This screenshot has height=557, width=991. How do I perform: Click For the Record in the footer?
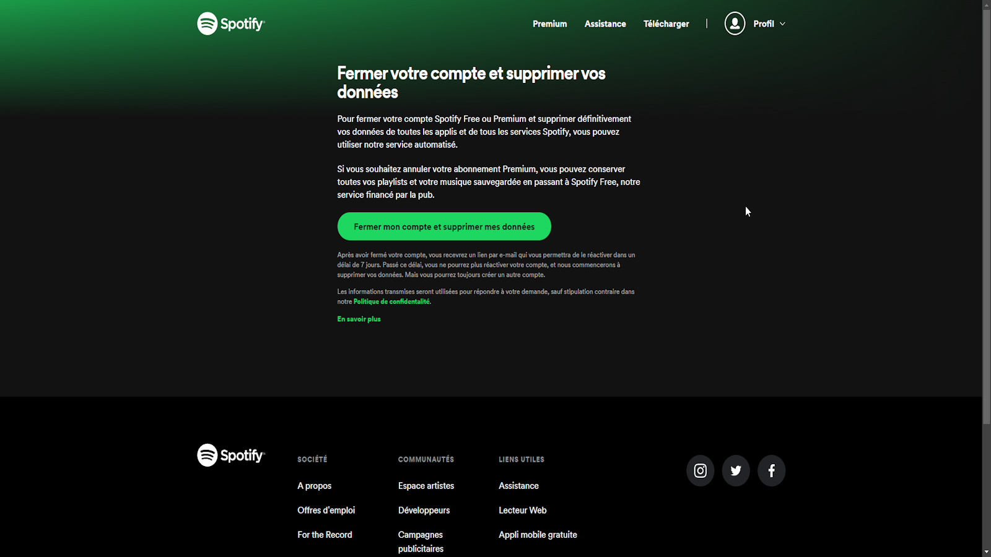point(325,534)
